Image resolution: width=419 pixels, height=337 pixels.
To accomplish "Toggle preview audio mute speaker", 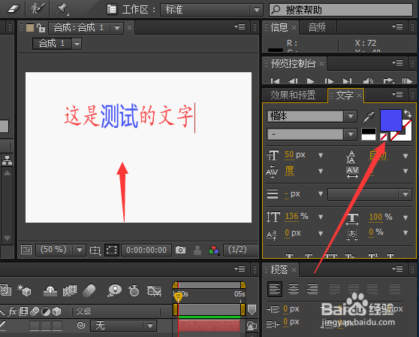I will click(368, 80).
